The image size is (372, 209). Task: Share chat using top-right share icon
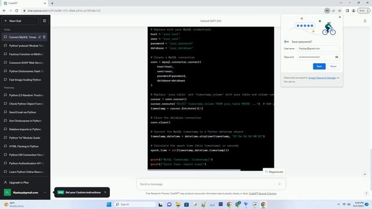tap(365, 21)
